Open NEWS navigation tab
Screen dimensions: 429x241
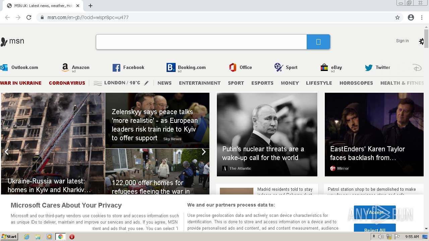pos(165,83)
